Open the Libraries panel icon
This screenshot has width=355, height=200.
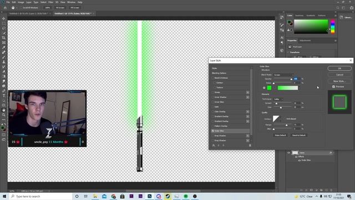[x=342, y=17]
